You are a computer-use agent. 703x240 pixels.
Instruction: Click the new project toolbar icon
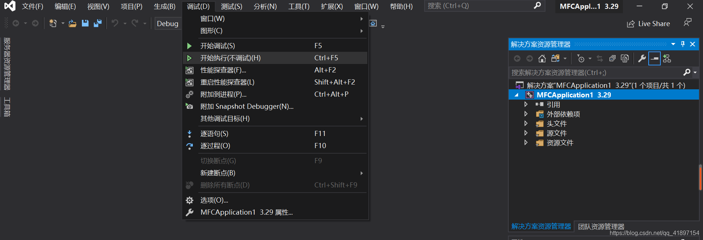pyautogui.click(x=53, y=24)
